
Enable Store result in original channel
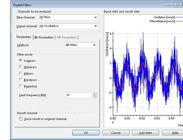(x=21, y=119)
